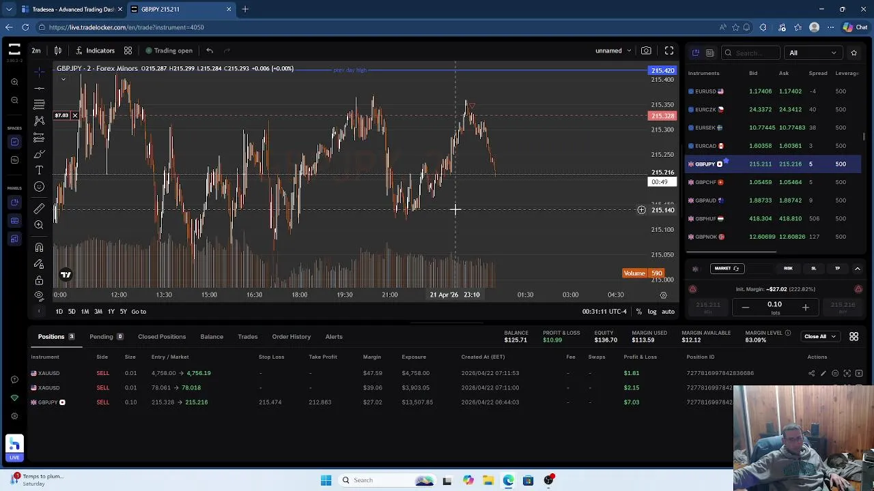Screen dimensions: 874x491
Task: Open File Explorer from taskbar
Action: pyautogui.click(x=488, y=480)
